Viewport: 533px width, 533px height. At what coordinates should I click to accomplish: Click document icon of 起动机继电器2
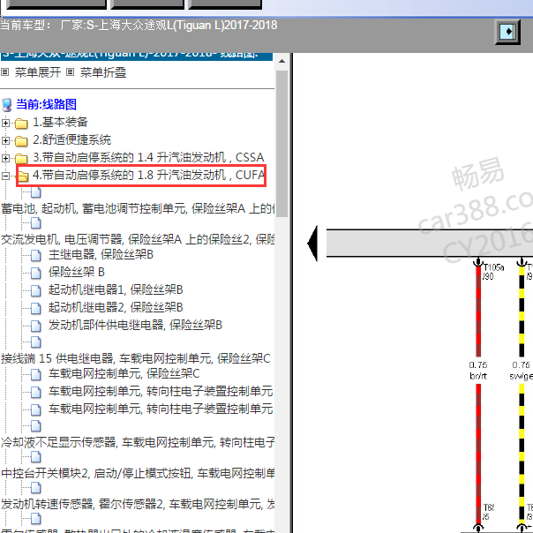coord(35,308)
